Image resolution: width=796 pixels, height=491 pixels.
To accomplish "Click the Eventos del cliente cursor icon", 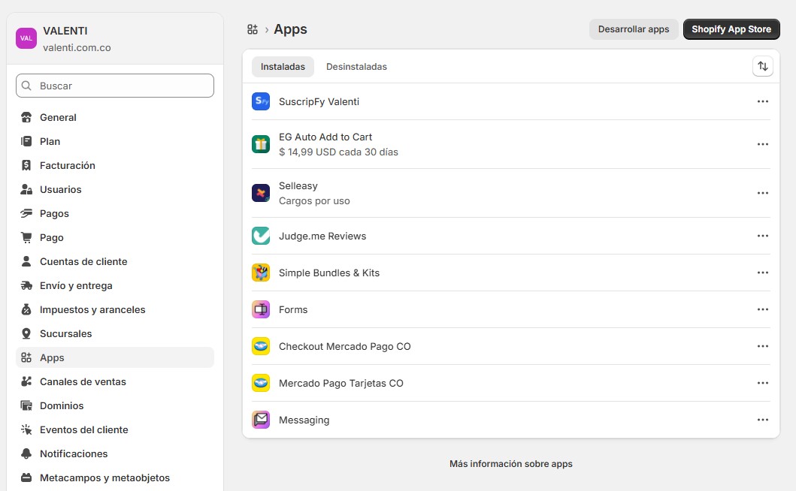I will (26, 429).
